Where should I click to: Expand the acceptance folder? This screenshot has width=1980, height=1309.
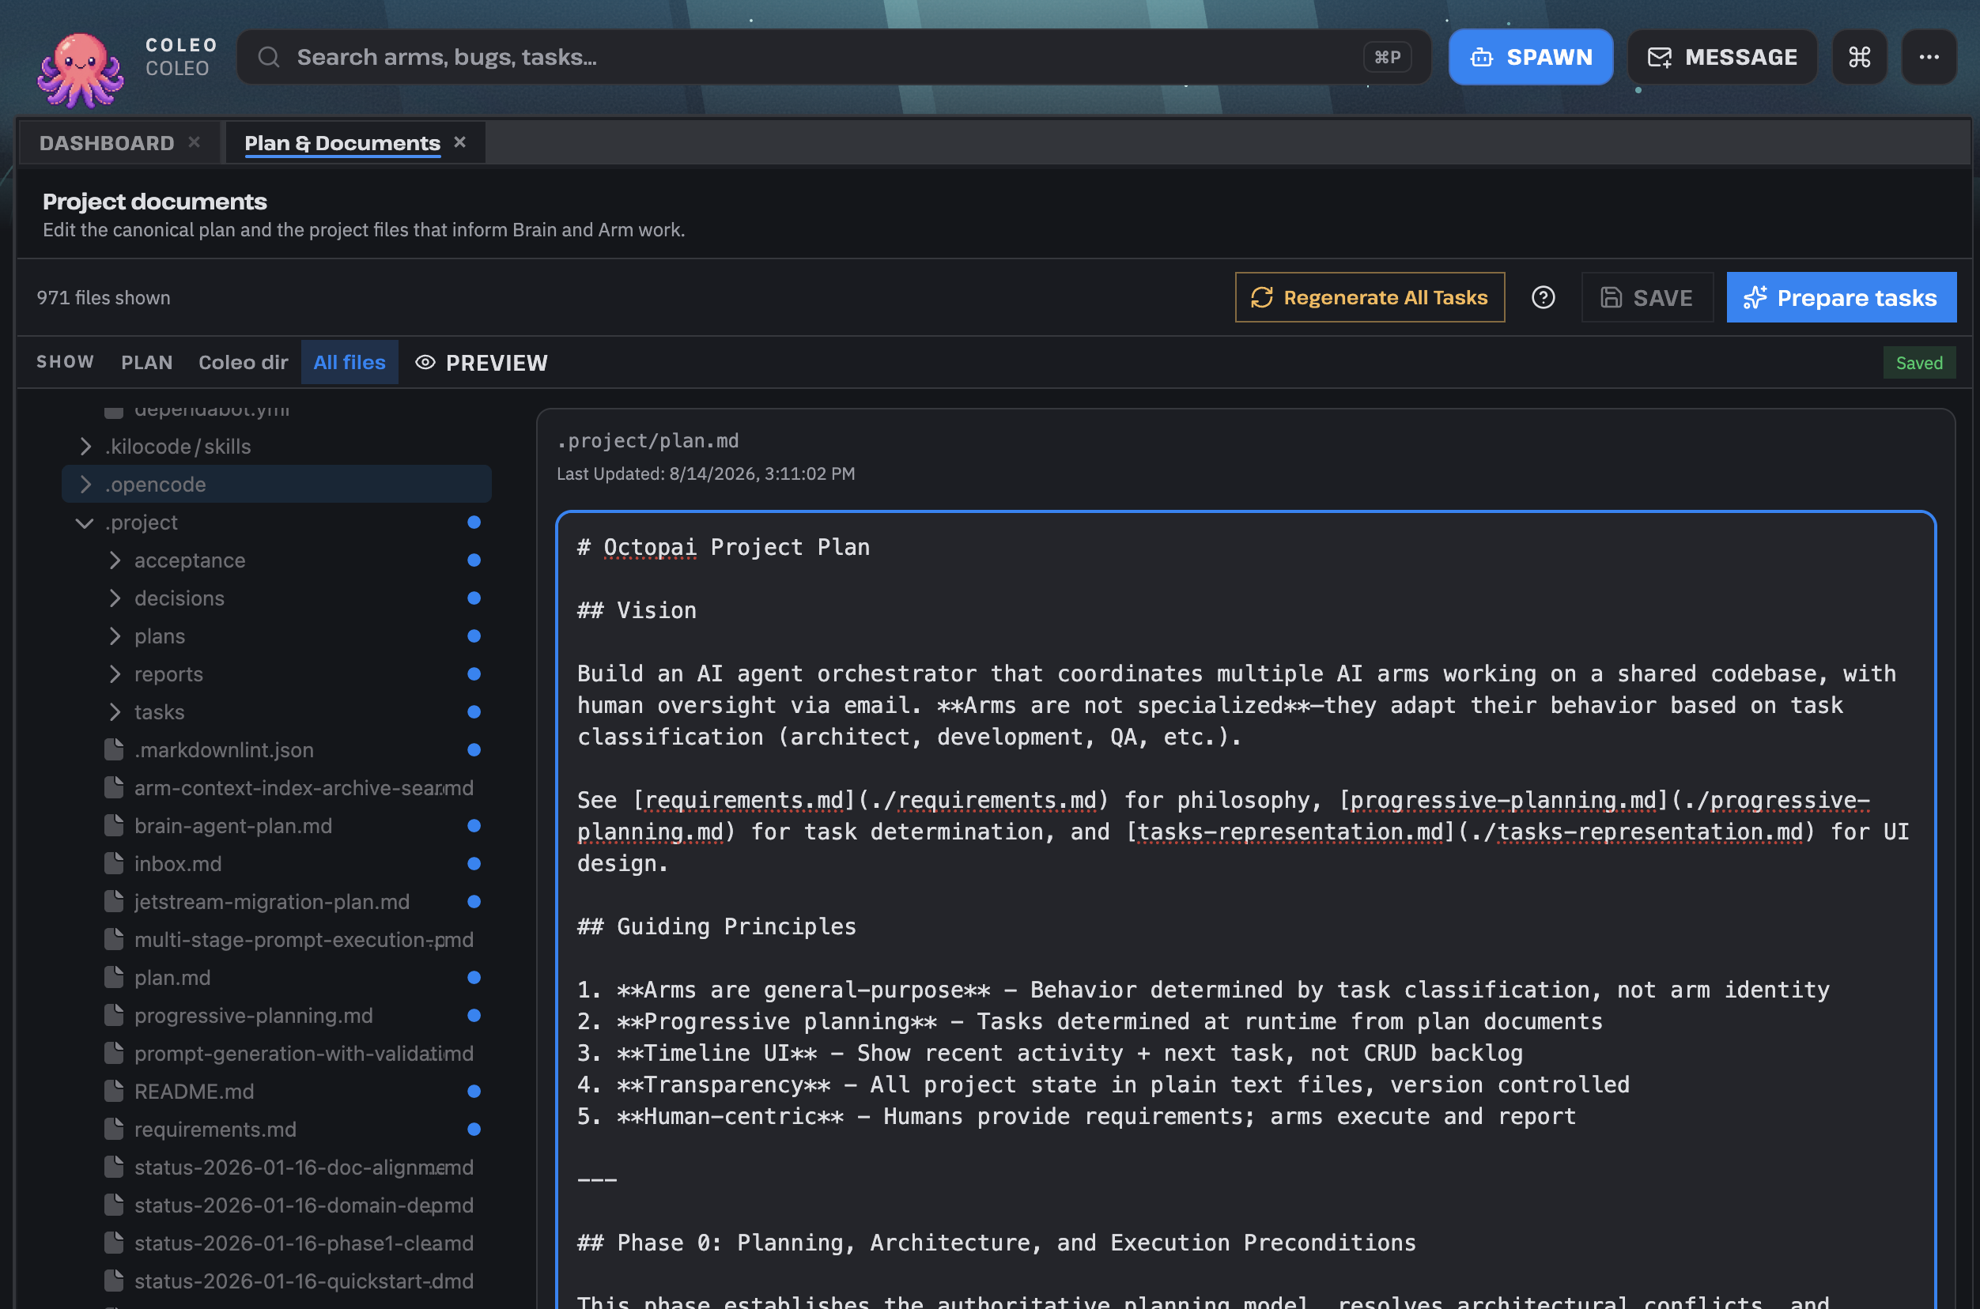[x=115, y=560]
